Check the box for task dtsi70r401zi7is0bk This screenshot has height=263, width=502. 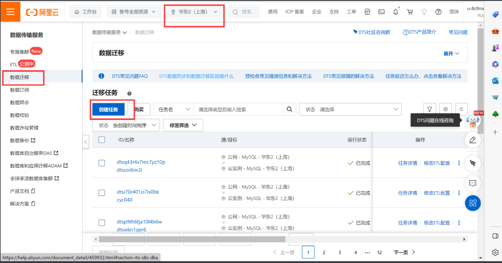point(102,193)
